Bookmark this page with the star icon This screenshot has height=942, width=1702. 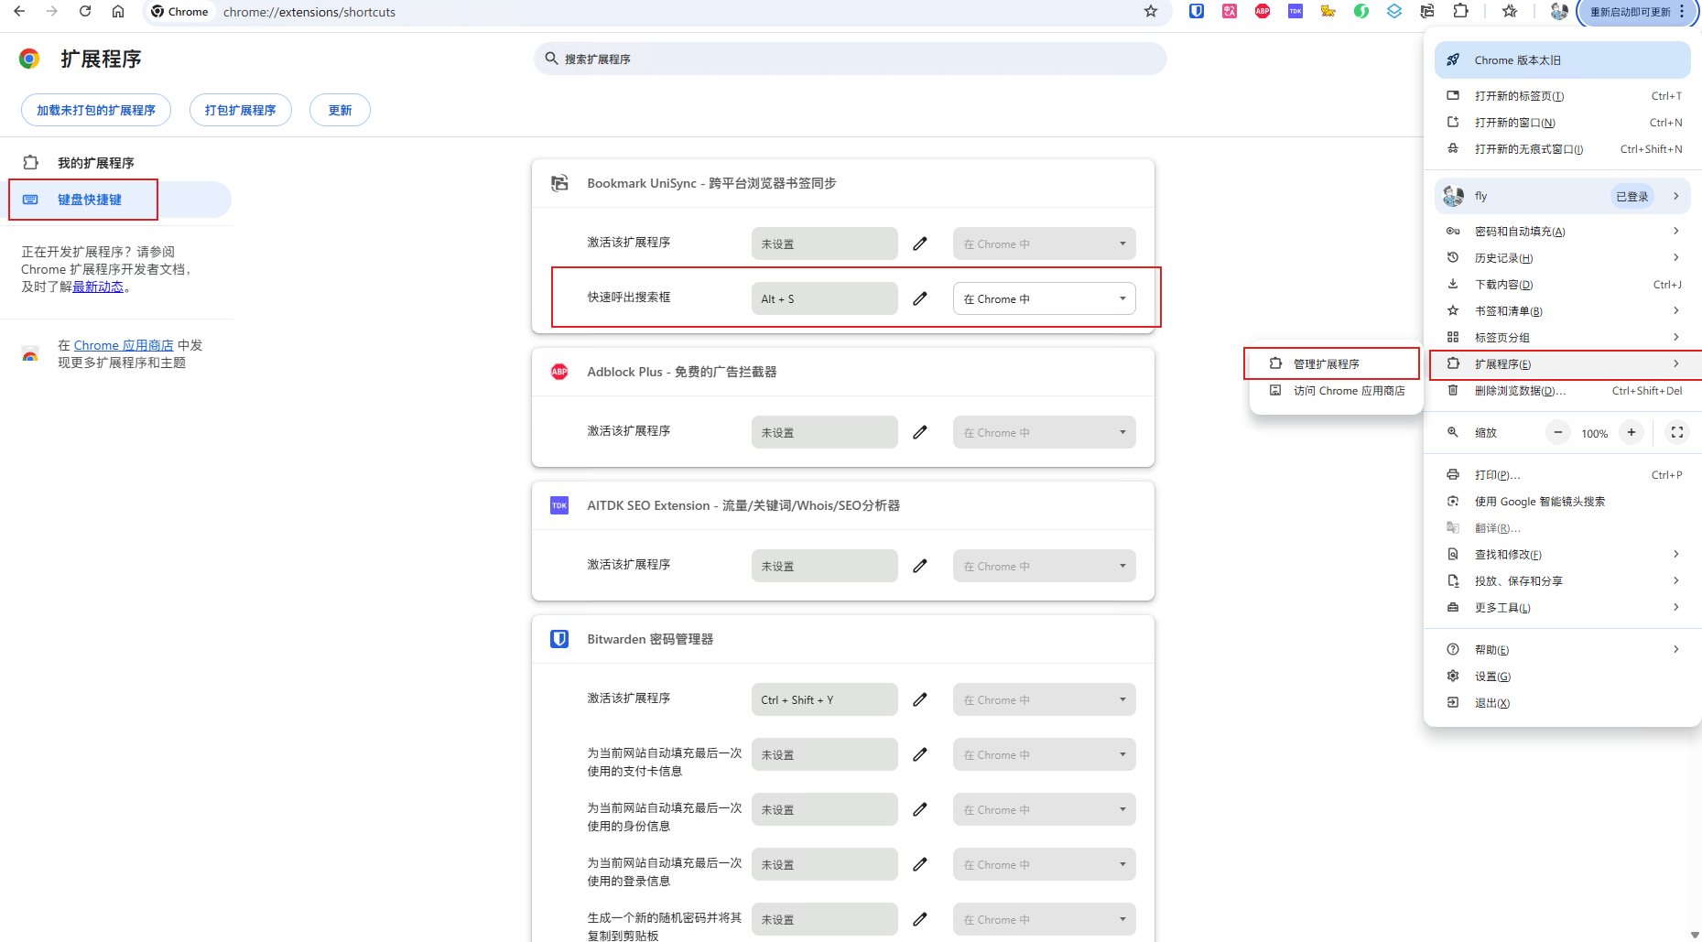[x=1151, y=11]
